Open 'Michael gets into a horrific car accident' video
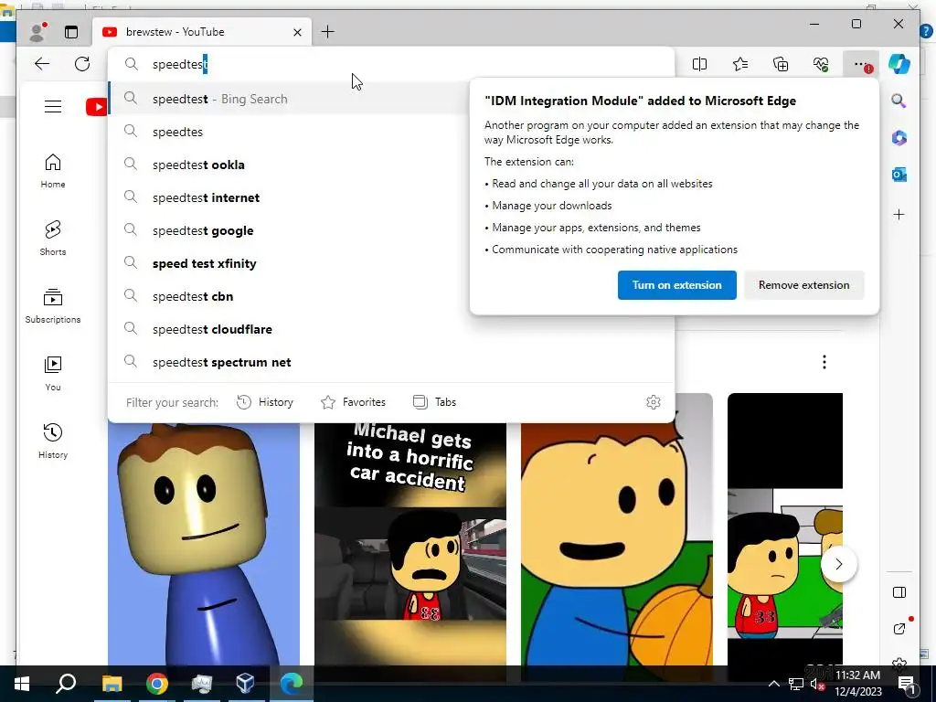 click(410, 544)
